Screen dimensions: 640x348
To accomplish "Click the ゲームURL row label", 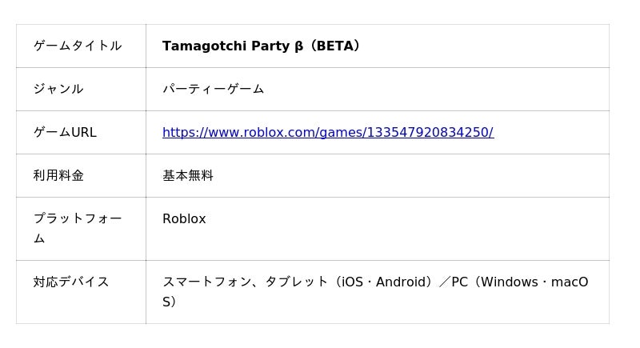I will pyautogui.click(x=65, y=133).
